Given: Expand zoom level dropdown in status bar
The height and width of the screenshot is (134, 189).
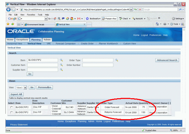Looking at the screenshot, I should click(181, 130).
